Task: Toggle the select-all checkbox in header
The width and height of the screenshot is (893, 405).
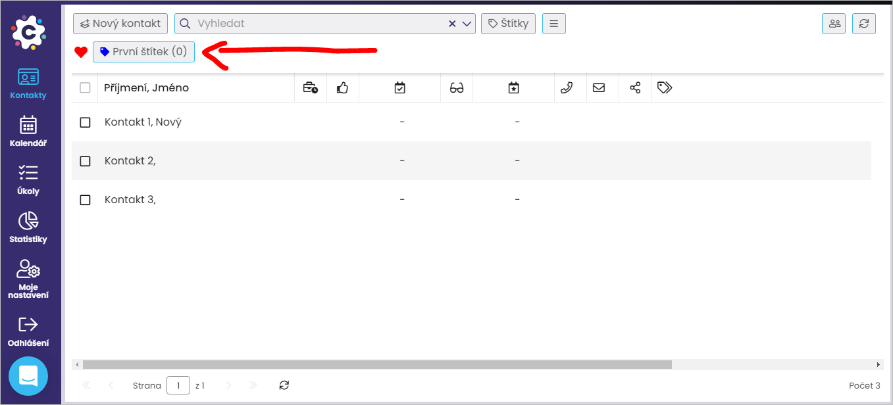Action: tap(85, 87)
